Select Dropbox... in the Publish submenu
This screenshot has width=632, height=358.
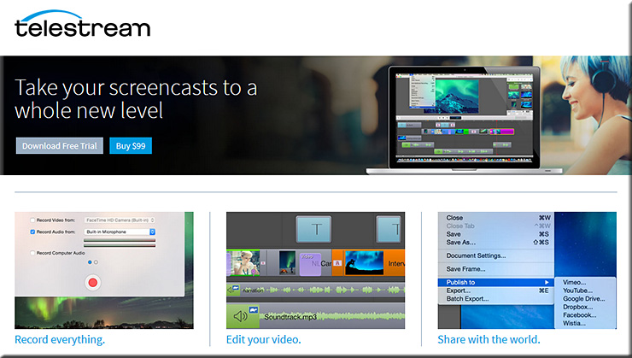point(578,307)
